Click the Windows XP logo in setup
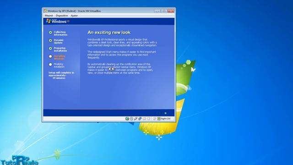Image resolution: width=293 pixels, height=165 pixels. [58, 21]
